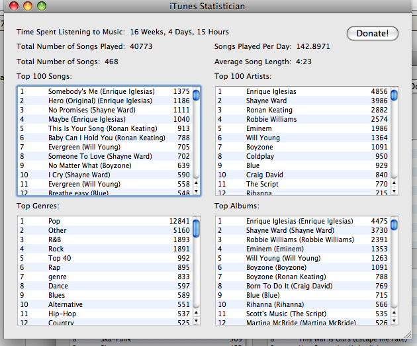Select Evergreen (Will Young) with 705 plays

point(105,147)
